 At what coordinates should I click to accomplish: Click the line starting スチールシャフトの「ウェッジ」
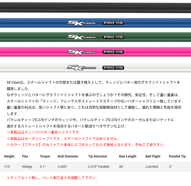(x=95, y=101)
